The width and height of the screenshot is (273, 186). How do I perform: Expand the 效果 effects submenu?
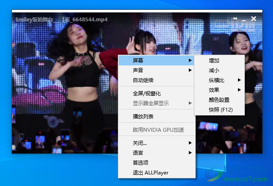[219, 90]
